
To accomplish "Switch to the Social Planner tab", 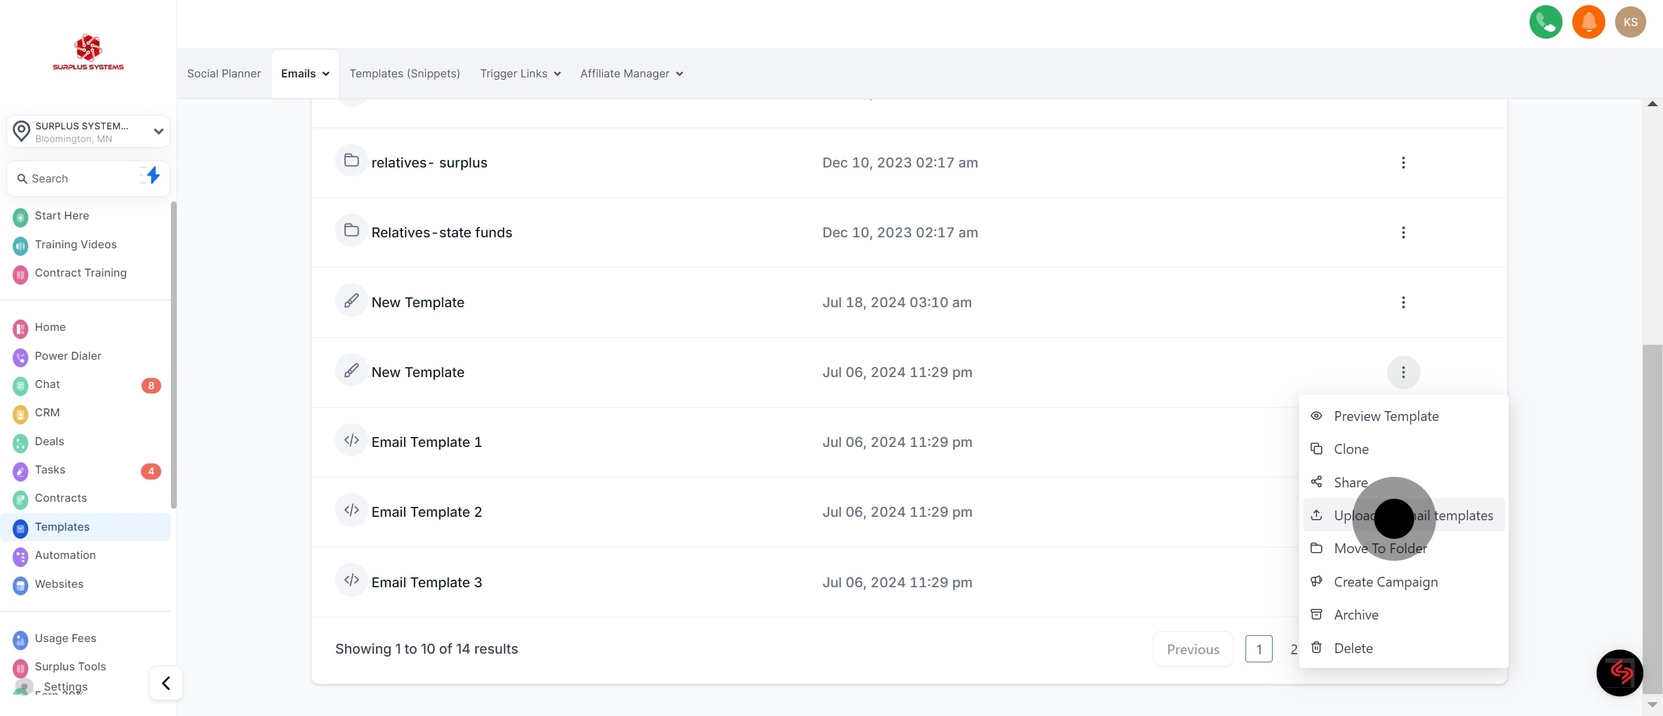I will pos(224,73).
